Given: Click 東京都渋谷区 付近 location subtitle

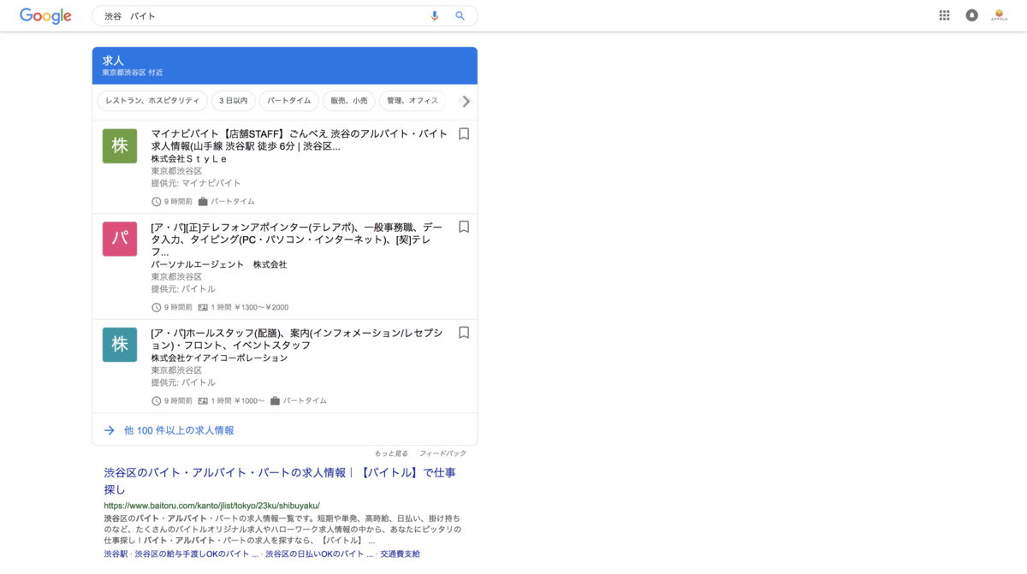Looking at the screenshot, I should click(x=133, y=73).
